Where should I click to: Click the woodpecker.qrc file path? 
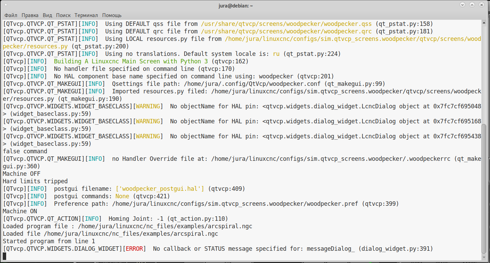pos(286,31)
